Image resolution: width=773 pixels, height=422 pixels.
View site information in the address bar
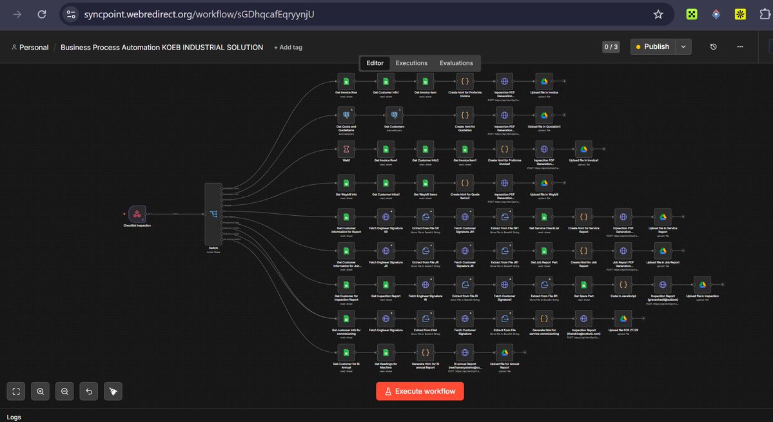(x=71, y=14)
